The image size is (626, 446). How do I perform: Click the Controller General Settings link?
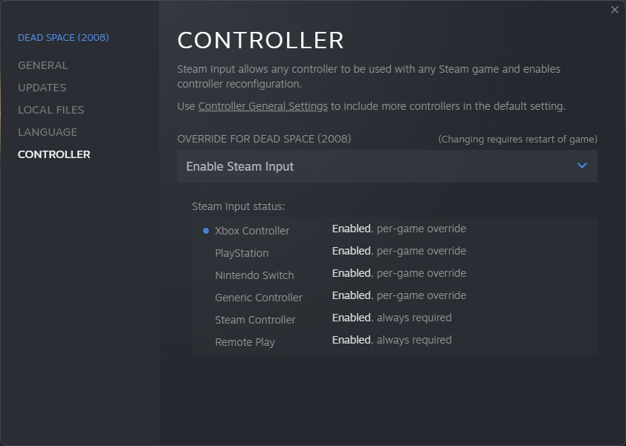262,106
